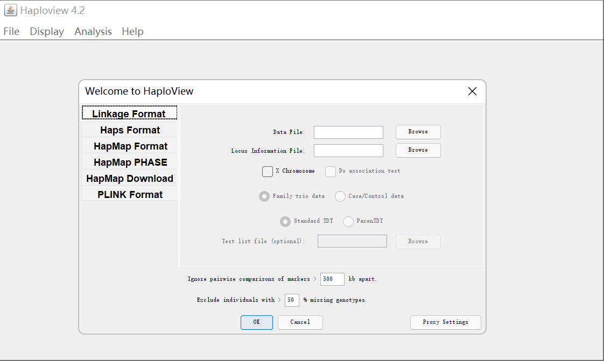Go to the HapMap Download tab
The image size is (604, 361).
(130, 179)
